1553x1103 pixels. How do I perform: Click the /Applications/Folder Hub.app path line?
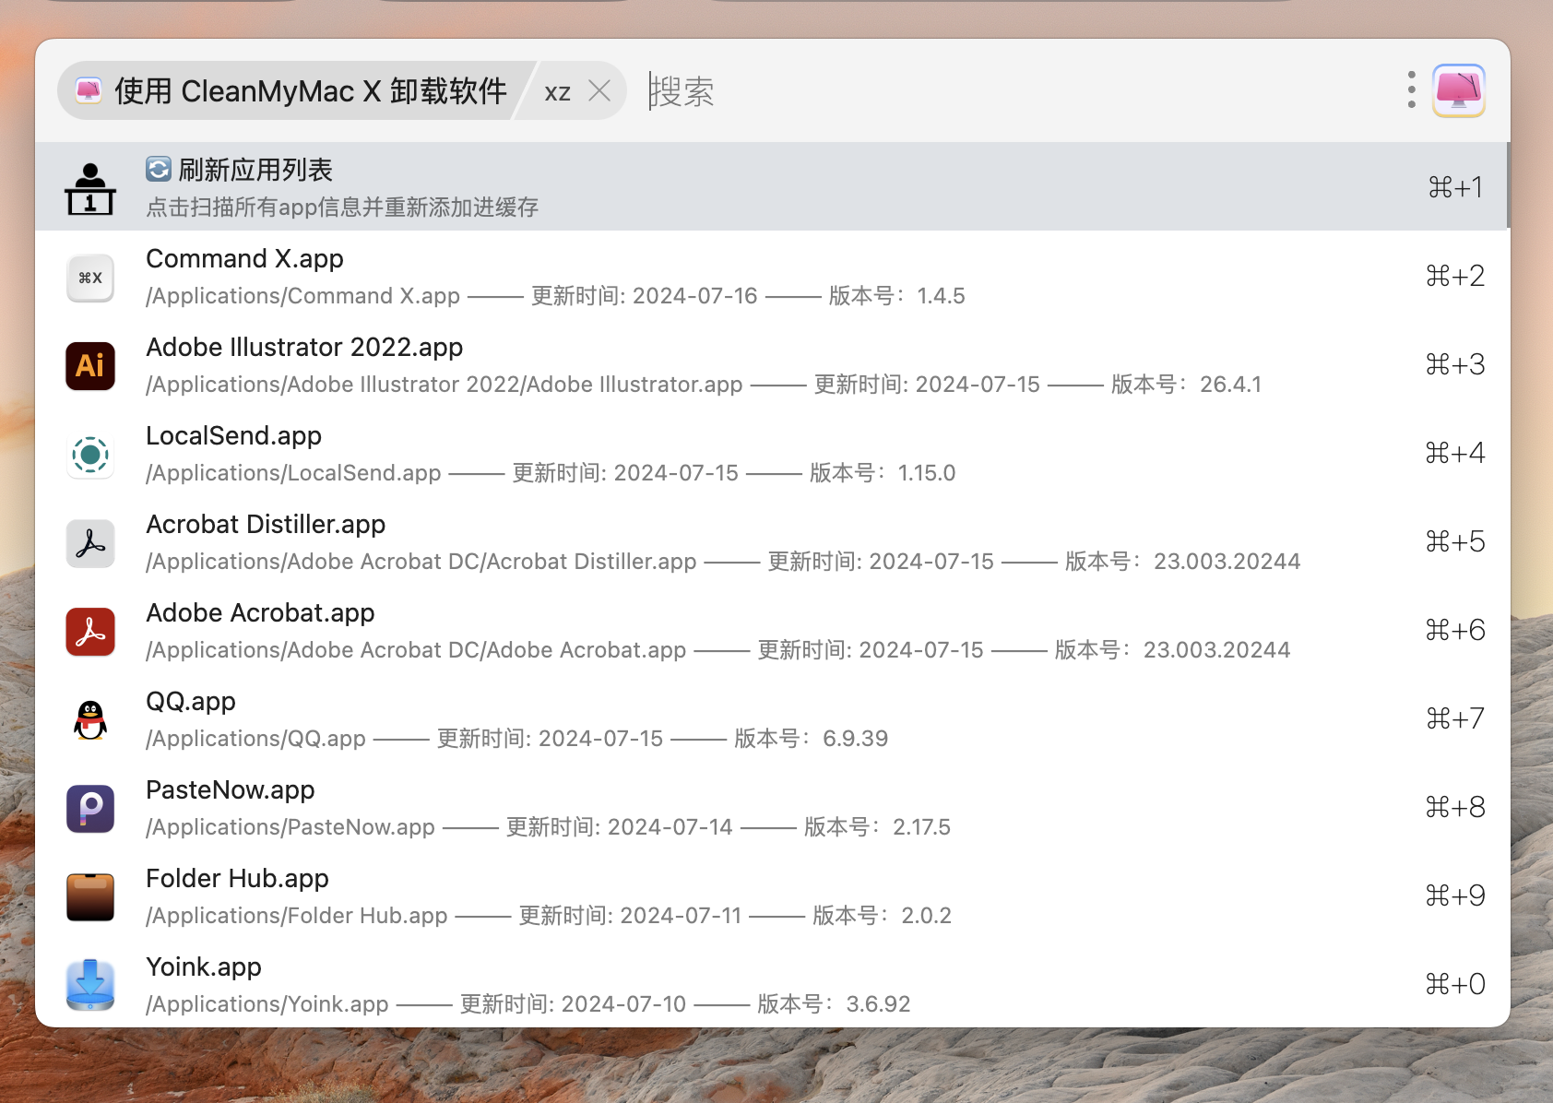[549, 915]
